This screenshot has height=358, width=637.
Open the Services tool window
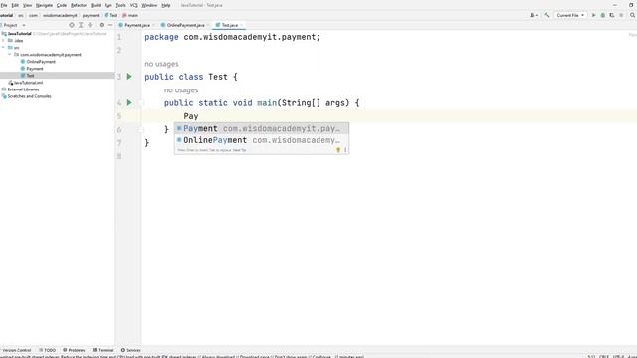tap(130, 350)
